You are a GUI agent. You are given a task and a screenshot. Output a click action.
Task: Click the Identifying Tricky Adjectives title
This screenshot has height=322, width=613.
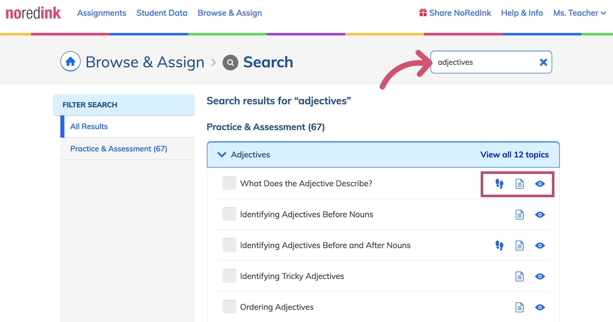click(x=292, y=276)
